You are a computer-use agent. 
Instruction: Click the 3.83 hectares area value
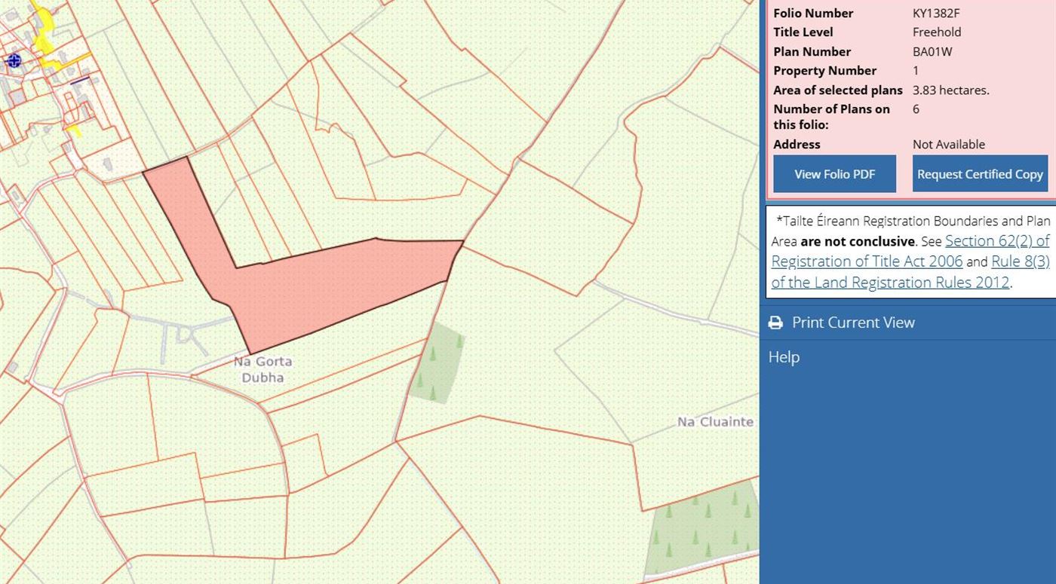950,90
